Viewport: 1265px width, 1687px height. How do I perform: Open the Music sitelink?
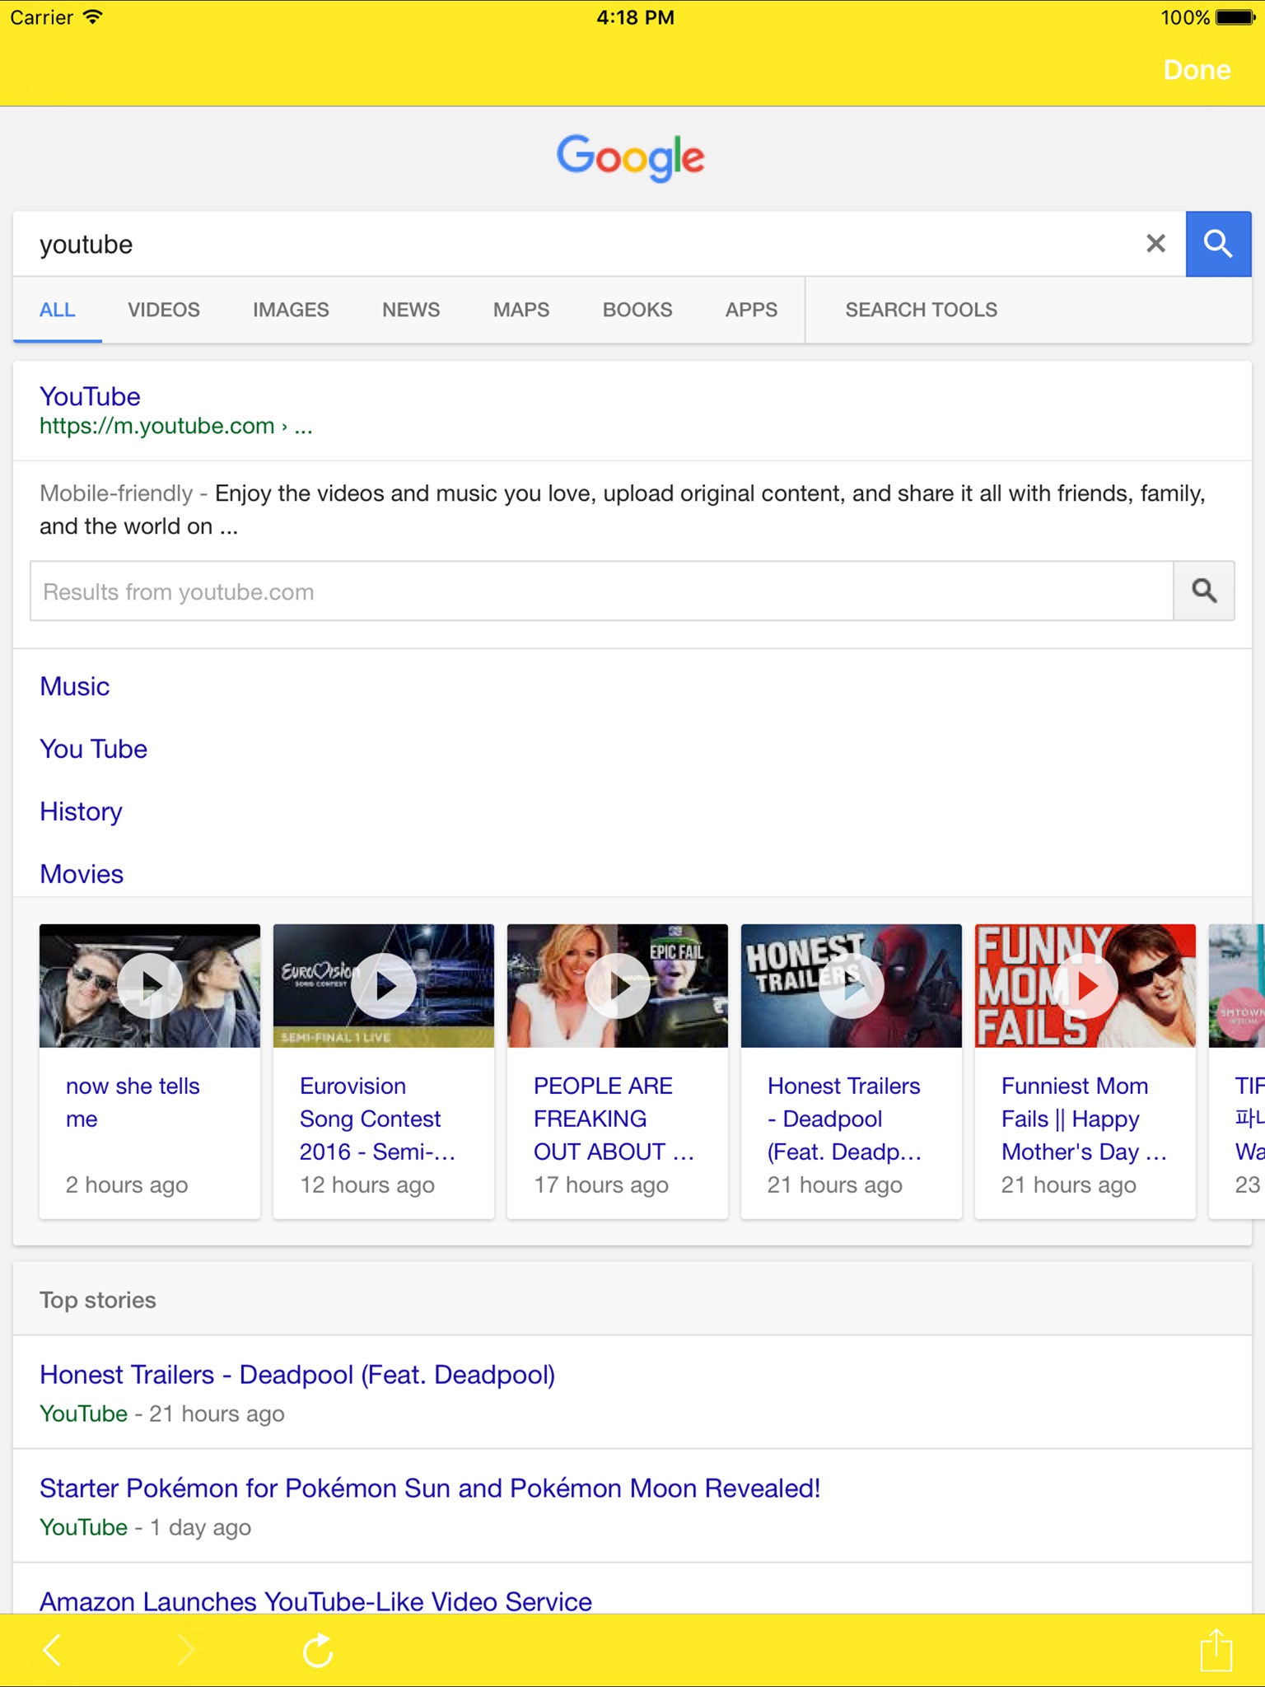[x=75, y=686]
